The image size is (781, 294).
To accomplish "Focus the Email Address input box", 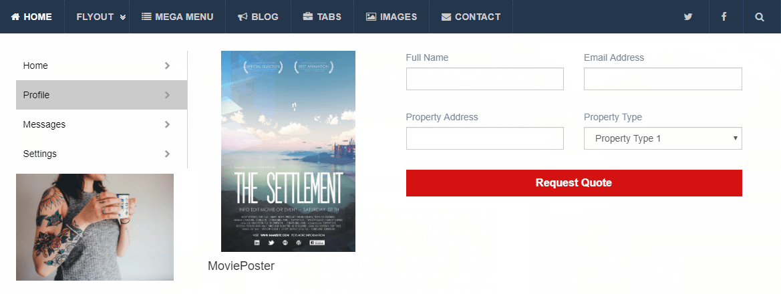I will click(663, 79).
